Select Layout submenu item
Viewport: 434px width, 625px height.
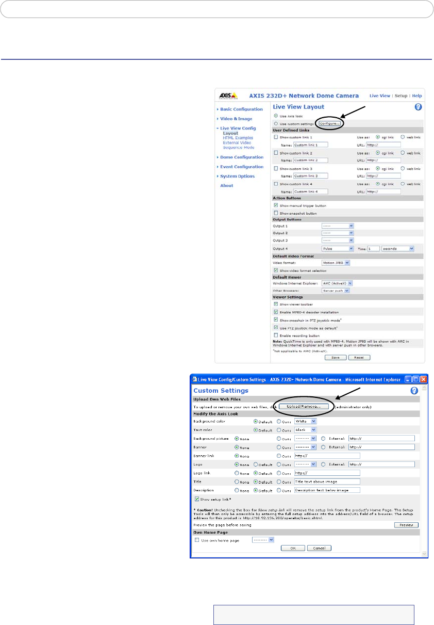(230, 133)
